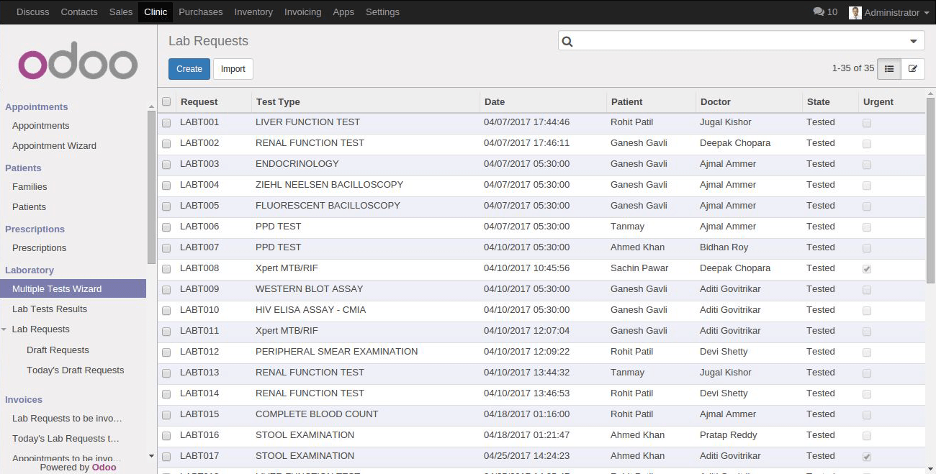The image size is (936, 474).
Task: Click the Import button
Action: pos(233,69)
